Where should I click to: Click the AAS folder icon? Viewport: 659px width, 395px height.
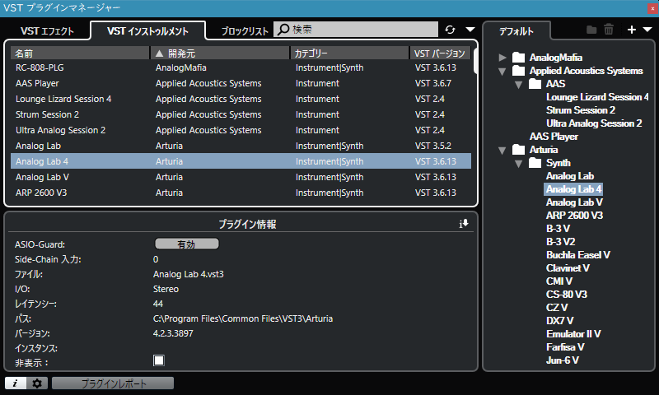[535, 84]
